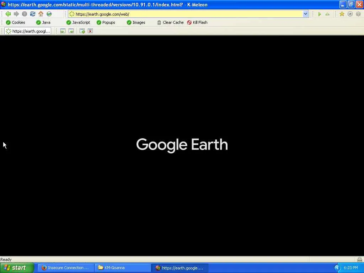Open the Home page icon
This screenshot has height=273, width=364.
41,14
